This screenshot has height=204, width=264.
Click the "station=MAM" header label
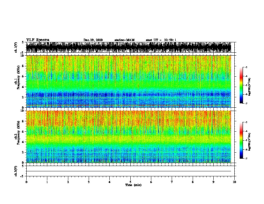(124, 40)
